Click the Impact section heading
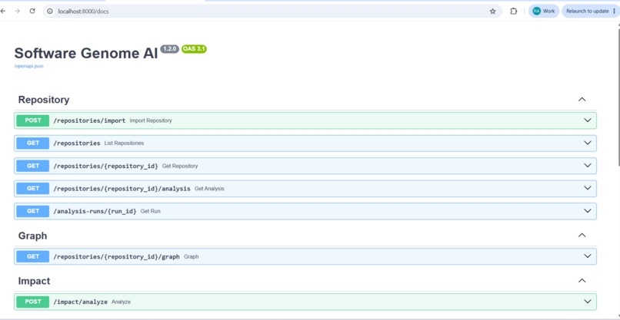 click(34, 281)
